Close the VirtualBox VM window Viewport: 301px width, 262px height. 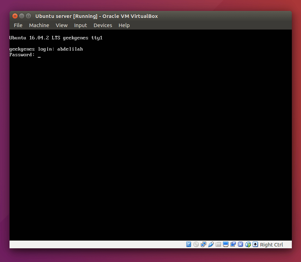15,16
